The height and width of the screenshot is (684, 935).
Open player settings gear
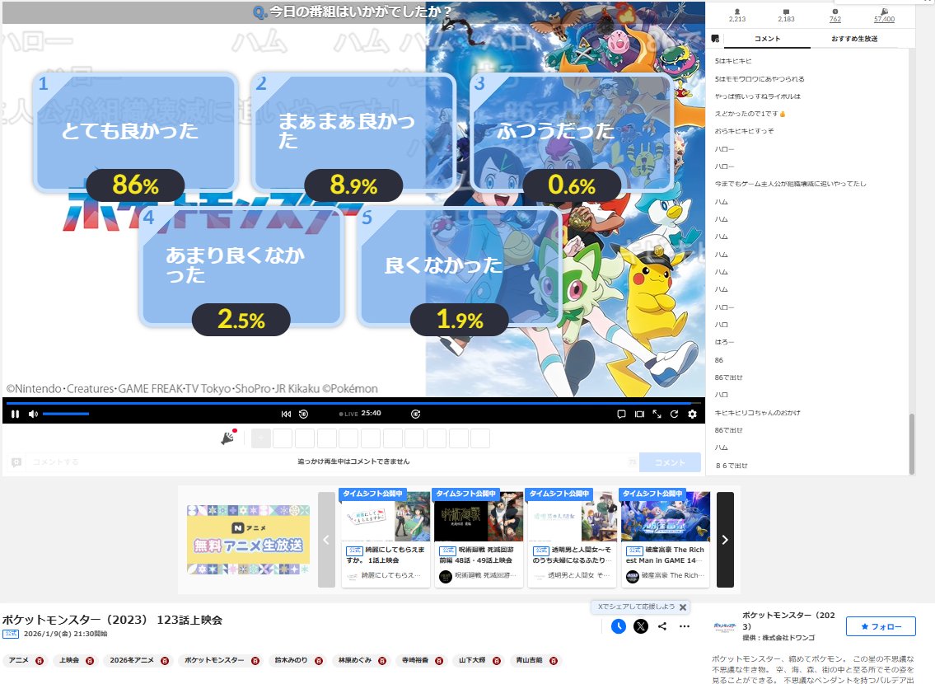(x=692, y=414)
